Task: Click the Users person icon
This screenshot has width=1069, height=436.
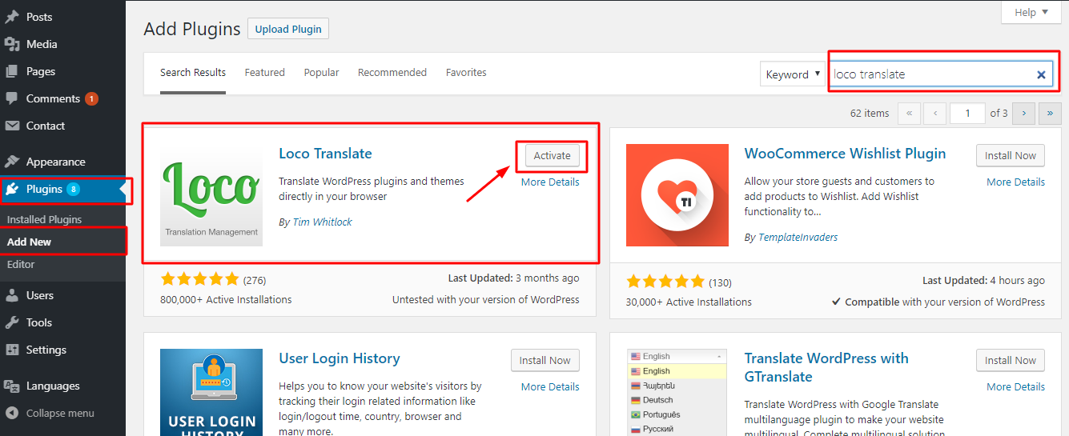Action: coord(12,295)
